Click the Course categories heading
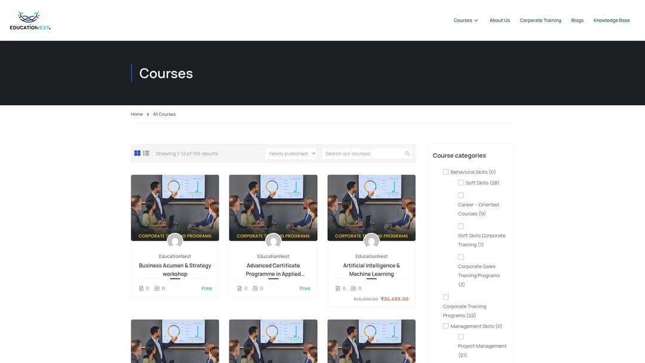The image size is (645, 363). click(459, 155)
